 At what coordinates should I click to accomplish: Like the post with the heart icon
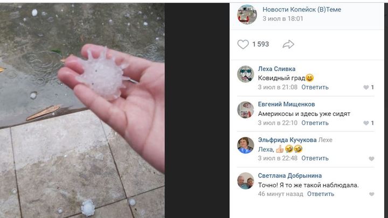click(242, 45)
